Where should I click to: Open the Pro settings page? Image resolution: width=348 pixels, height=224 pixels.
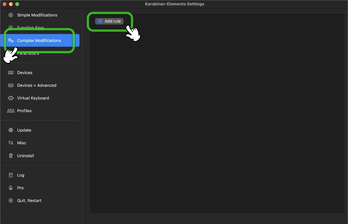point(40,188)
